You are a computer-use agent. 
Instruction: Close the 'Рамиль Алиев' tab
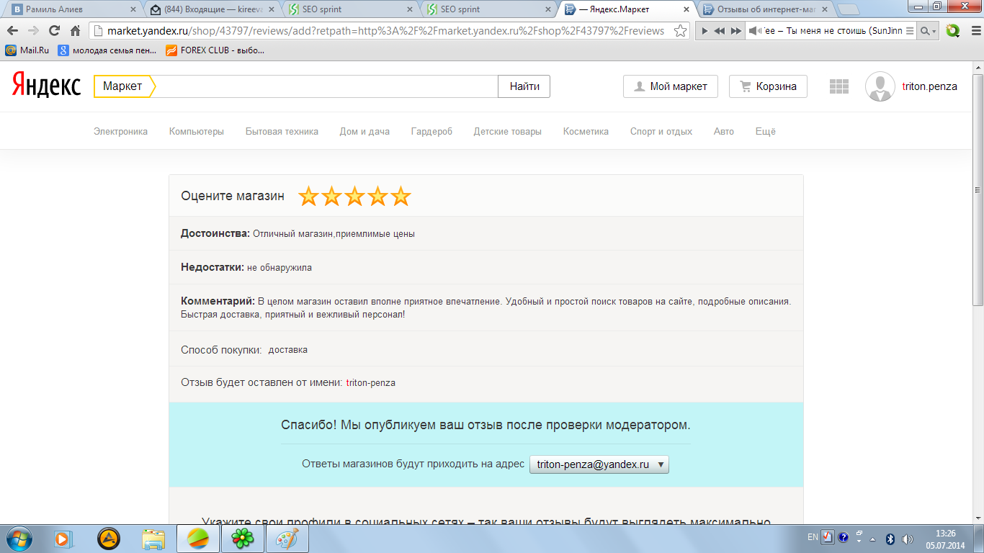[x=133, y=9]
